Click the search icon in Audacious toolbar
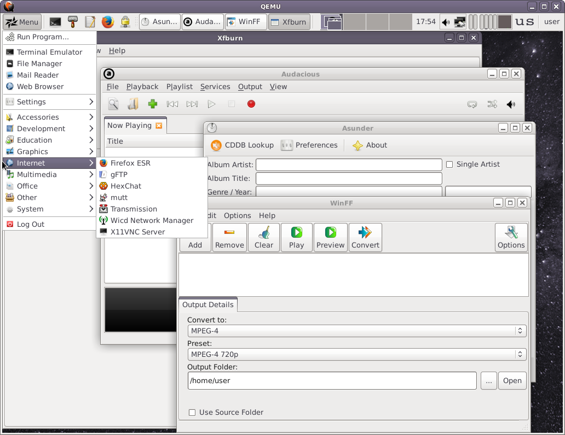565x435 pixels. tap(113, 104)
